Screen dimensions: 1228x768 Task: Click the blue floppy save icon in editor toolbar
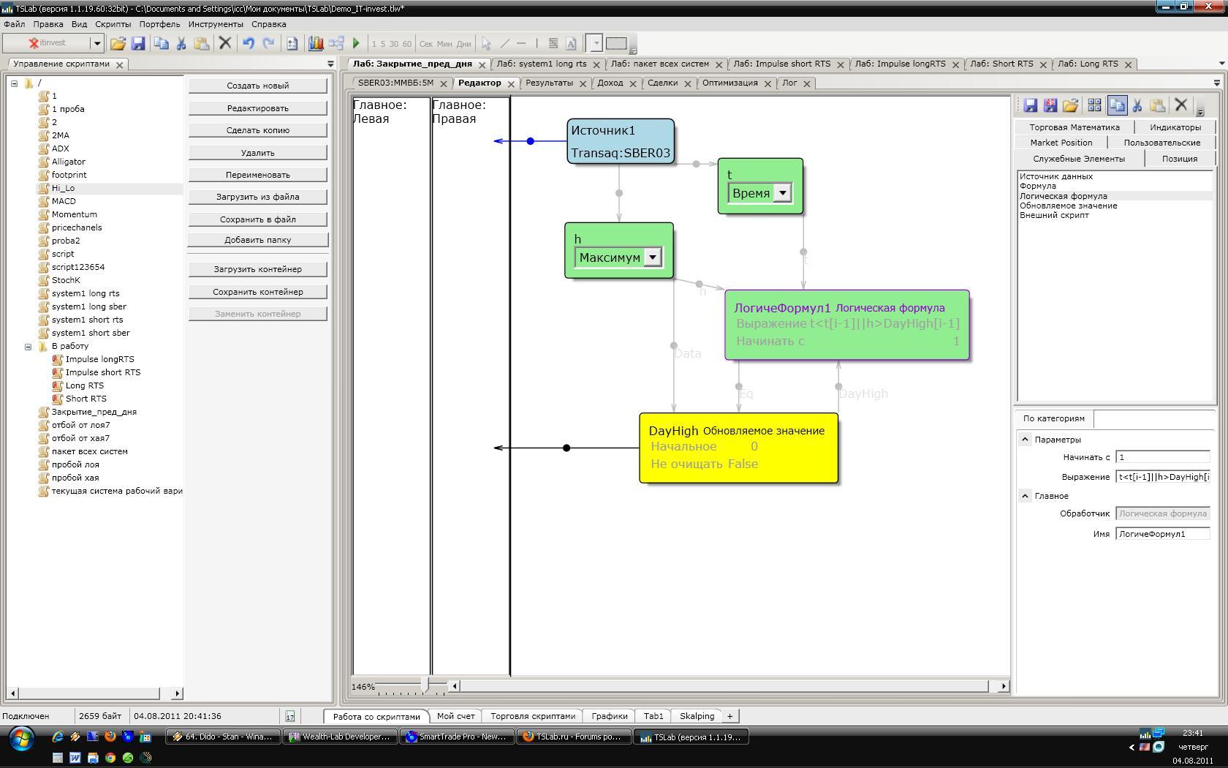pyautogui.click(x=1031, y=106)
